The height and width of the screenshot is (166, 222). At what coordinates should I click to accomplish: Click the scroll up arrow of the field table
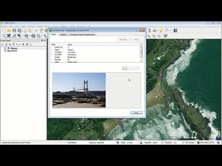[x=141, y=44]
